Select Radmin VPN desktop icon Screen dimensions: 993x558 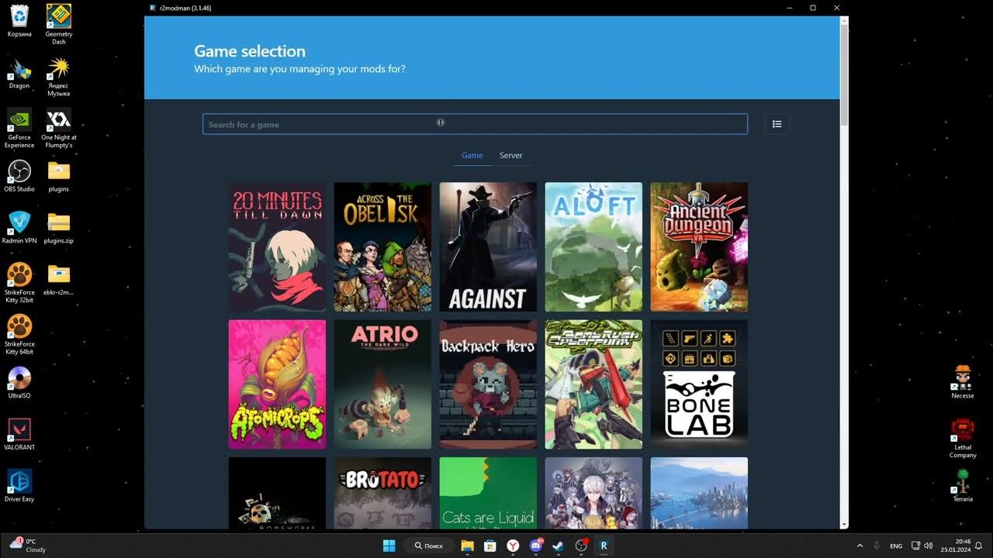click(x=19, y=228)
